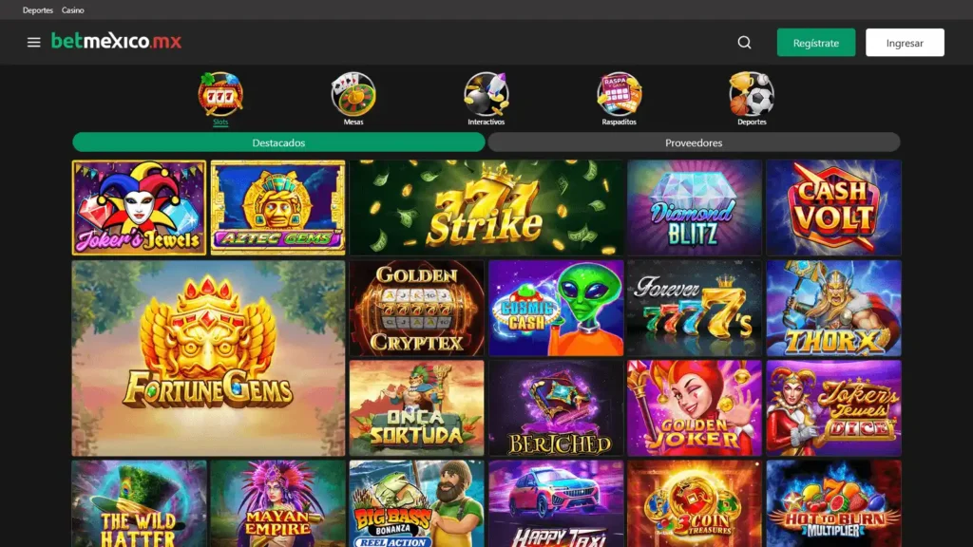The height and width of the screenshot is (547, 973).
Task: Open the Mesas roulette icon
Action: pos(353,94)
